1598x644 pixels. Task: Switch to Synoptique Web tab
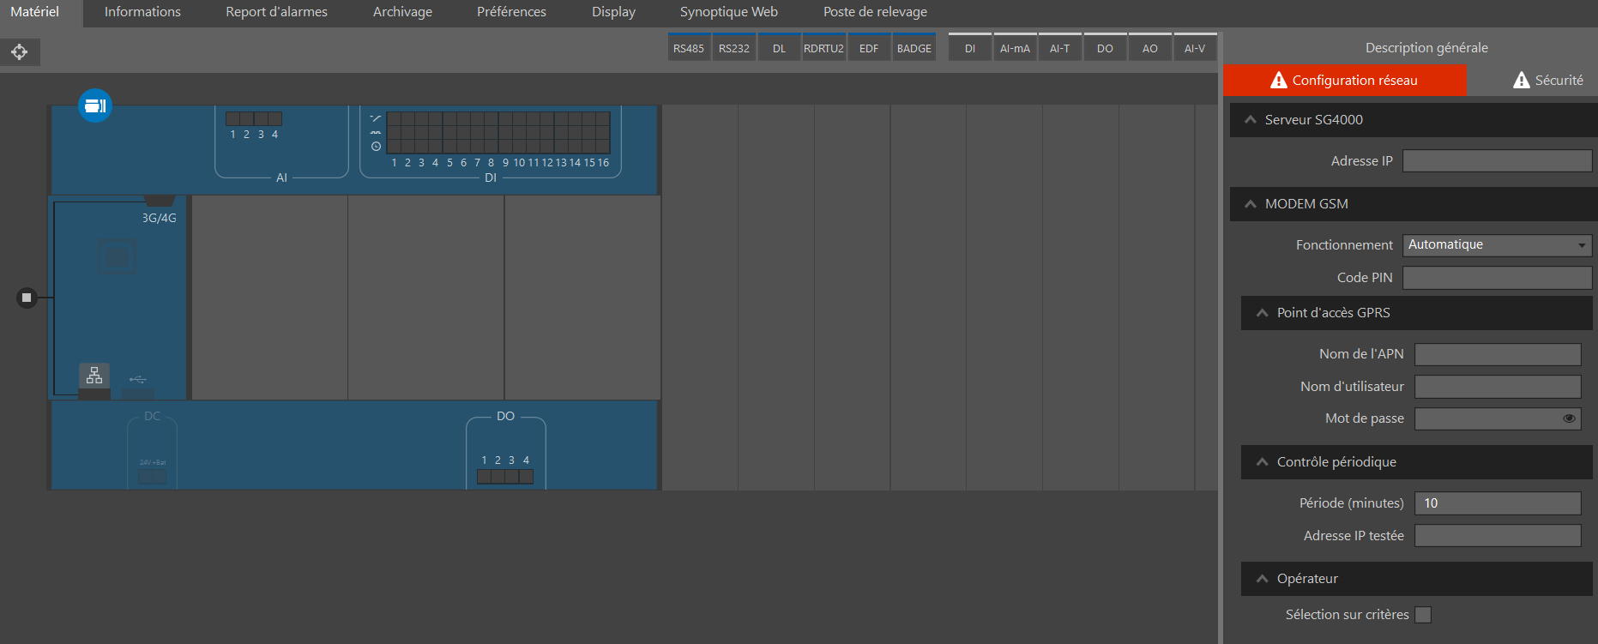728,12
